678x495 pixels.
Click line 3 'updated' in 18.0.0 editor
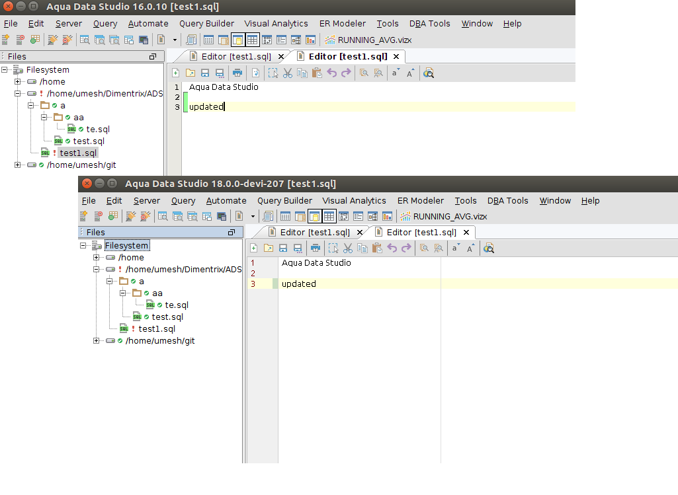pyautogui.click(x=299, y=284)
